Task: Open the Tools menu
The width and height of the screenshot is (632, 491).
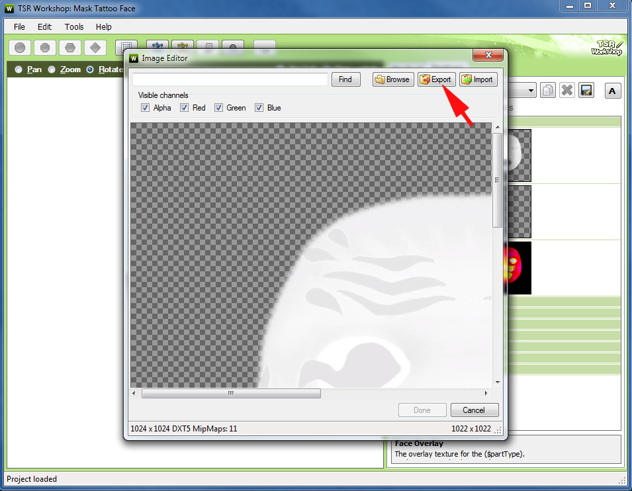Action: tap(74, 27)
